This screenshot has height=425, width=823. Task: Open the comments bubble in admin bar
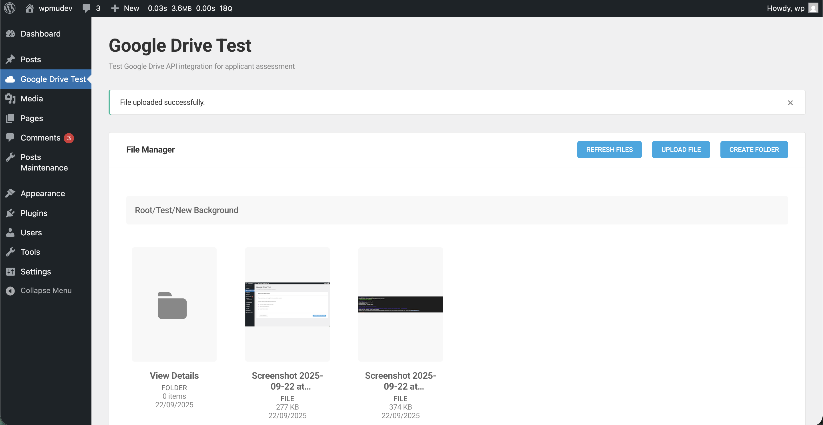86,8
